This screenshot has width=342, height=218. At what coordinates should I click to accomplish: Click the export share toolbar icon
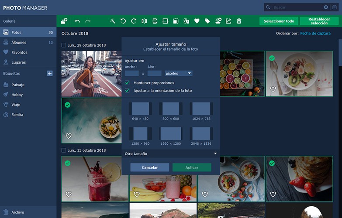pos(228,21)
